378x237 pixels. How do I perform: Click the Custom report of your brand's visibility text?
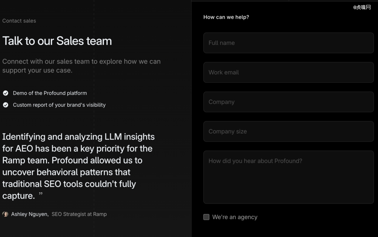tap(59, 105)
